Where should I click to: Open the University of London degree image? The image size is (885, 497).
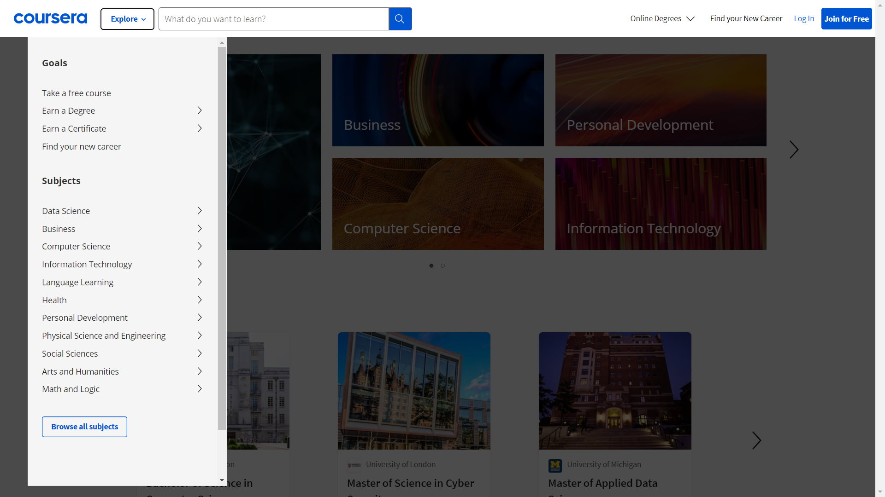(414, 391)
